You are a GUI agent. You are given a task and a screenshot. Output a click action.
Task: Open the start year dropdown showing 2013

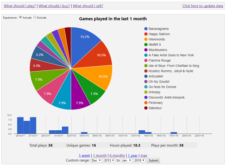109,160
